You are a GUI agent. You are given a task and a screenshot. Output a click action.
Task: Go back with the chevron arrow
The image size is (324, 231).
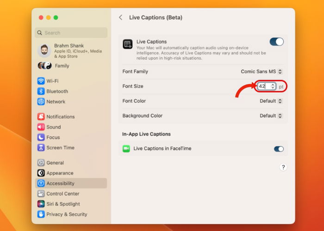pos(121,18)
